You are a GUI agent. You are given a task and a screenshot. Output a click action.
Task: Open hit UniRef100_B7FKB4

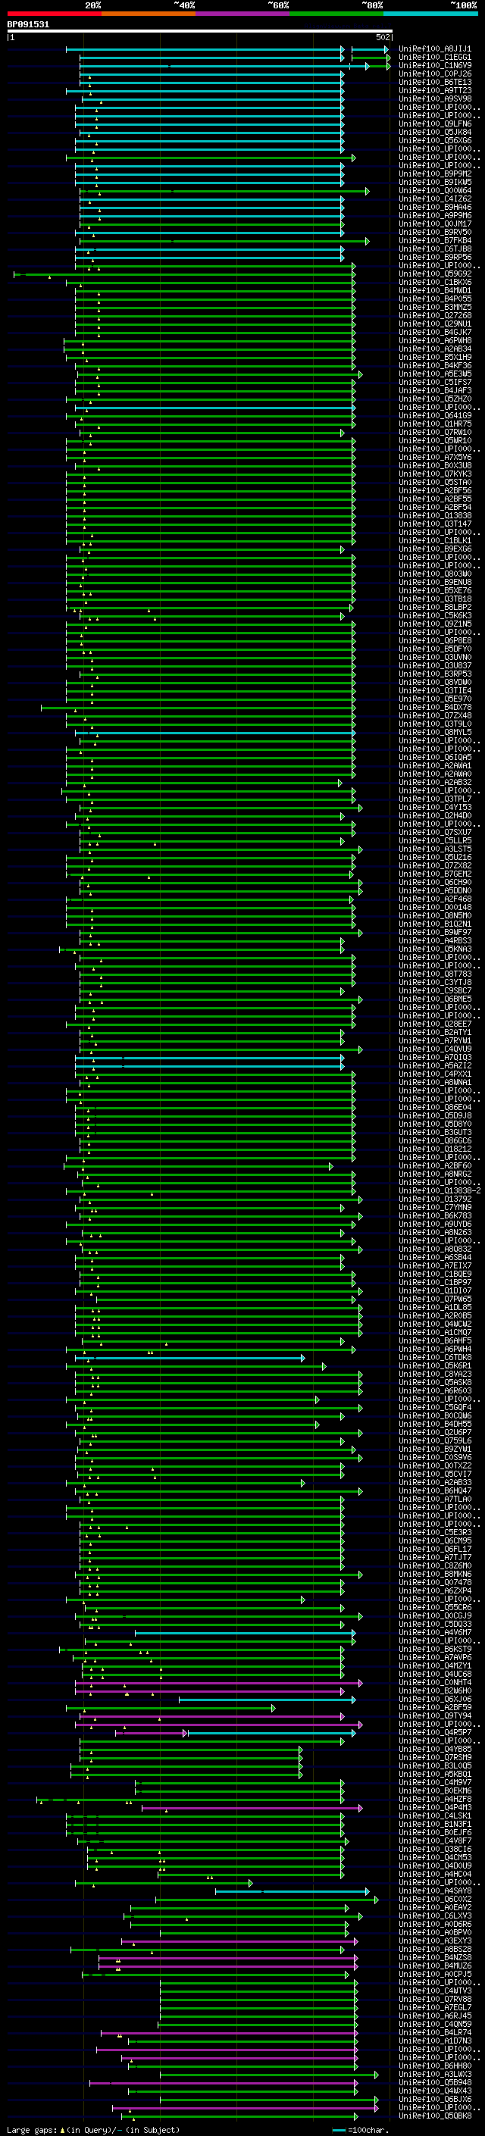(x=434, y=240)
